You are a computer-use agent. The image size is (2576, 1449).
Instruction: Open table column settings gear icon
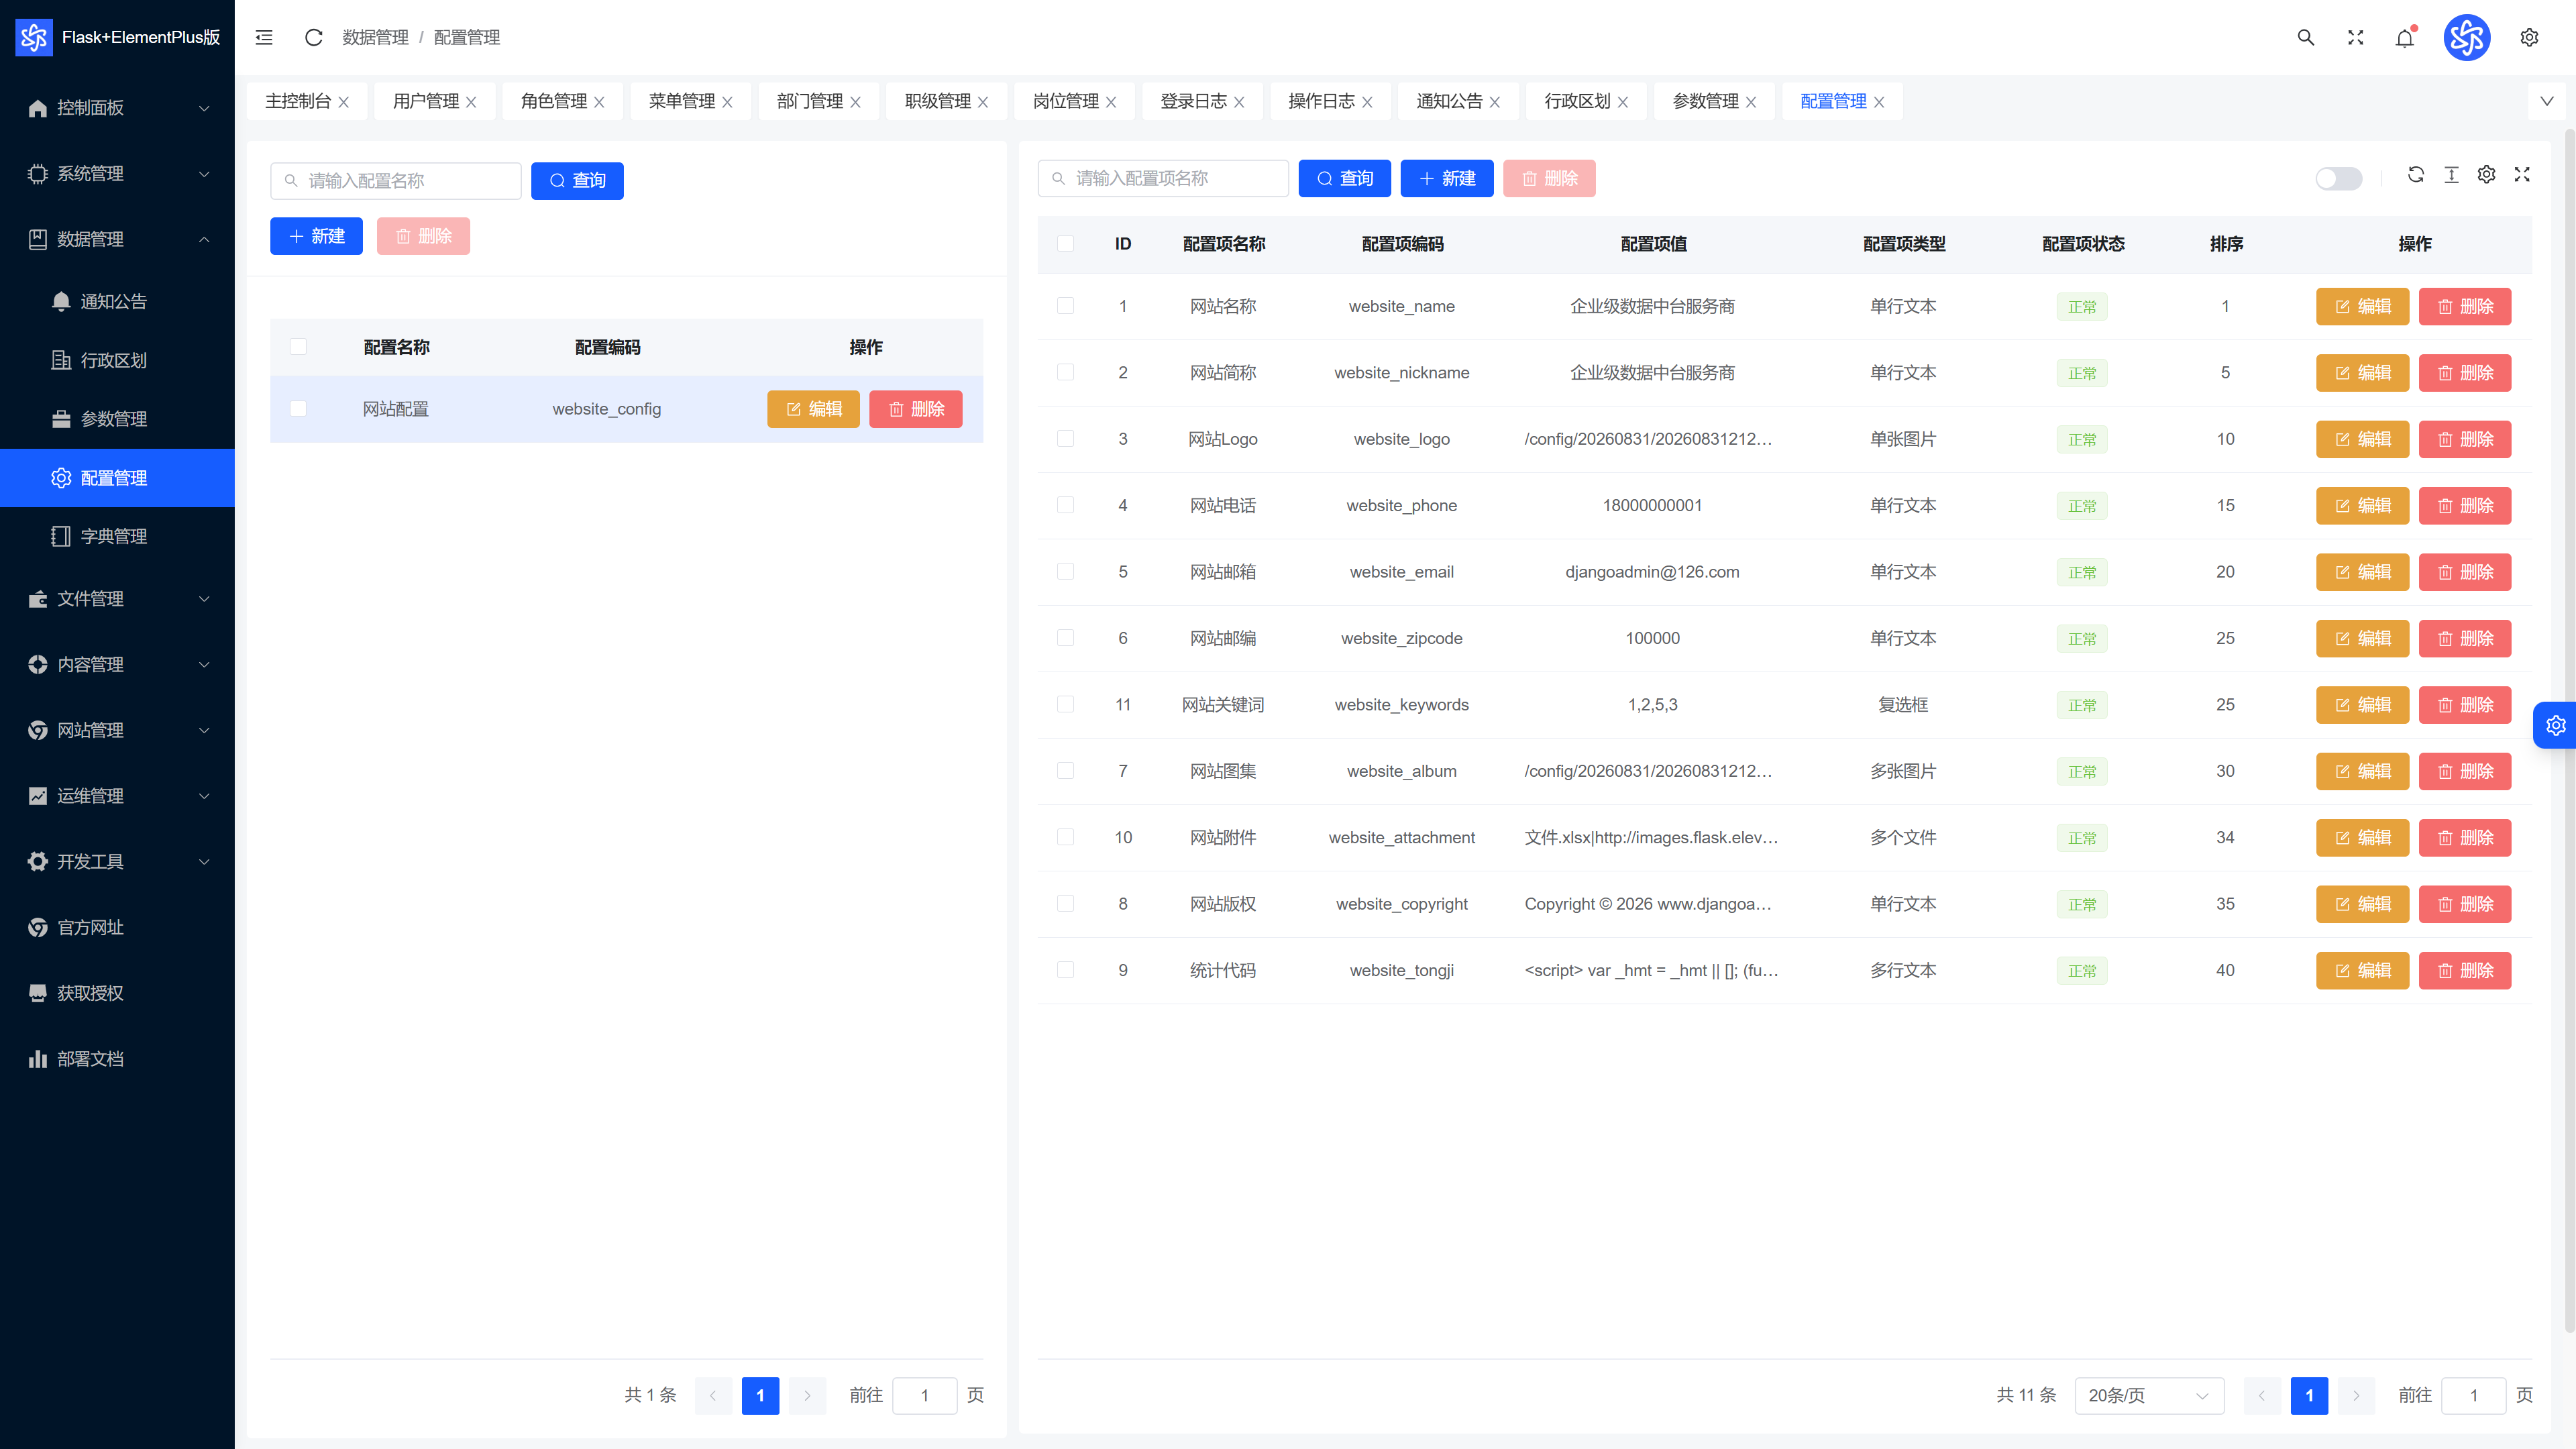(x=2487, y=174)
